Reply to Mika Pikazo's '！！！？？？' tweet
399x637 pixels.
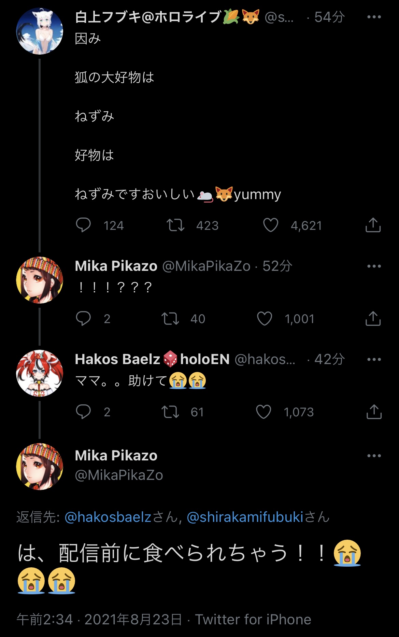pyautogui.click(x=83, y=318)
